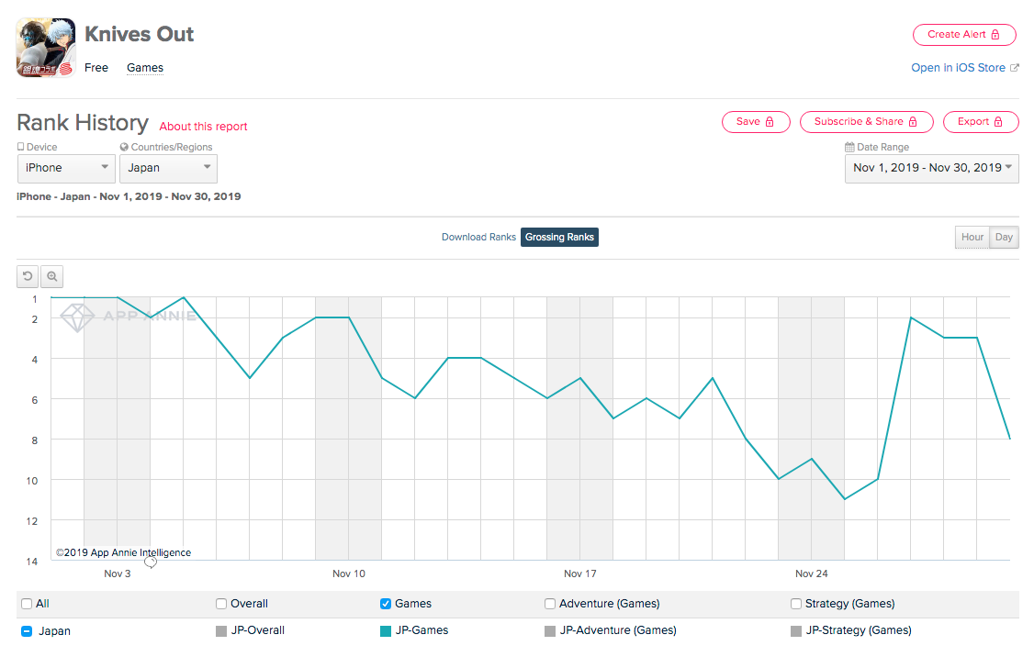Screen dimensions: 1034x668
Task: Click the Nov 17 date label on axis
Action: [580, 573]
